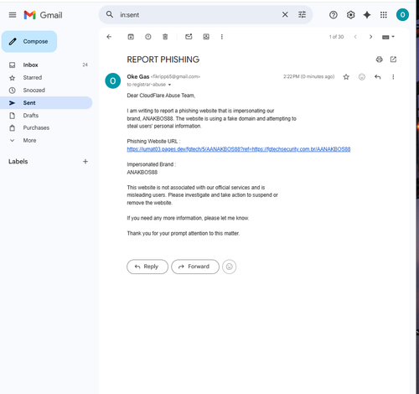Click the Compose button
The image size is (419, 394).
29,41
